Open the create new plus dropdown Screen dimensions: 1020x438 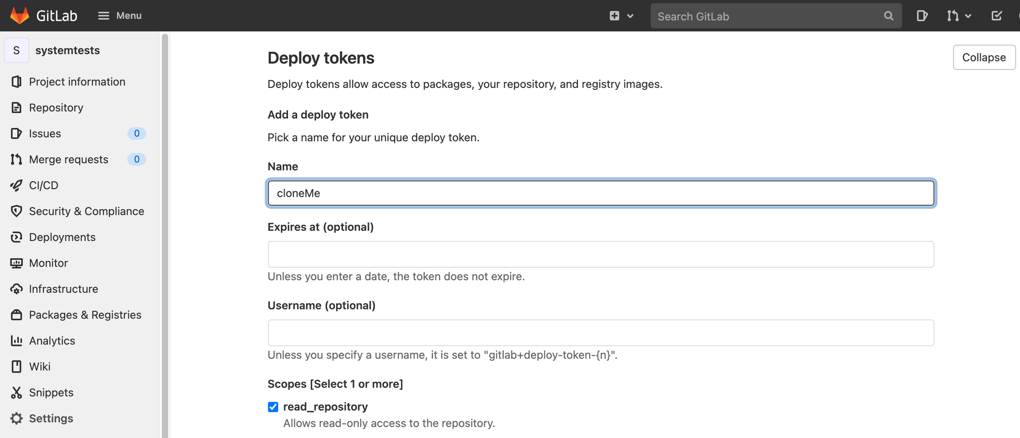coord(621,16)
